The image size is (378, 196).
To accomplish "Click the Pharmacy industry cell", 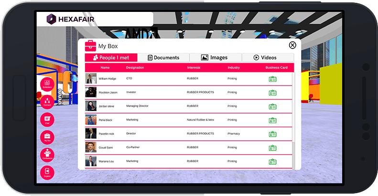I will pos(234,134).
